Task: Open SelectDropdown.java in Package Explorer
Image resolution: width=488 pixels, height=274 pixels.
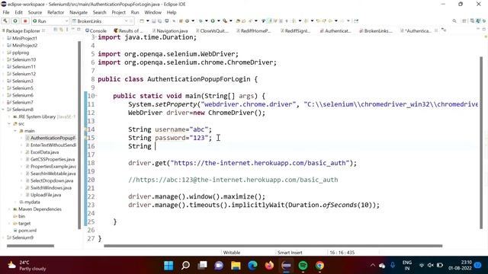Action: 52,181
